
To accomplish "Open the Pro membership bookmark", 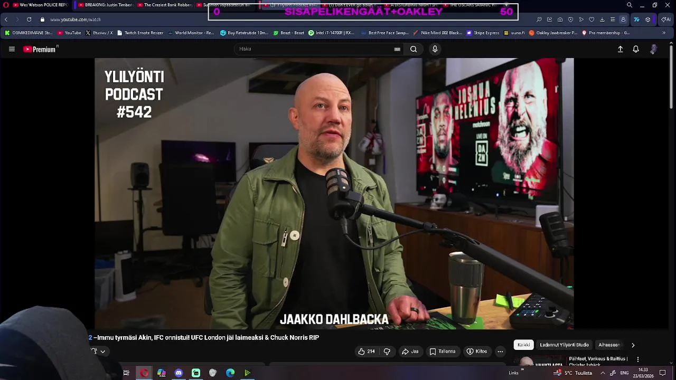I will pyautogui.click(x=606, y=33).
